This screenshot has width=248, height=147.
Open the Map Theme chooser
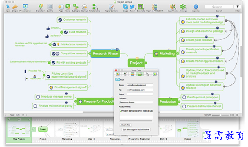pos(173,8)
